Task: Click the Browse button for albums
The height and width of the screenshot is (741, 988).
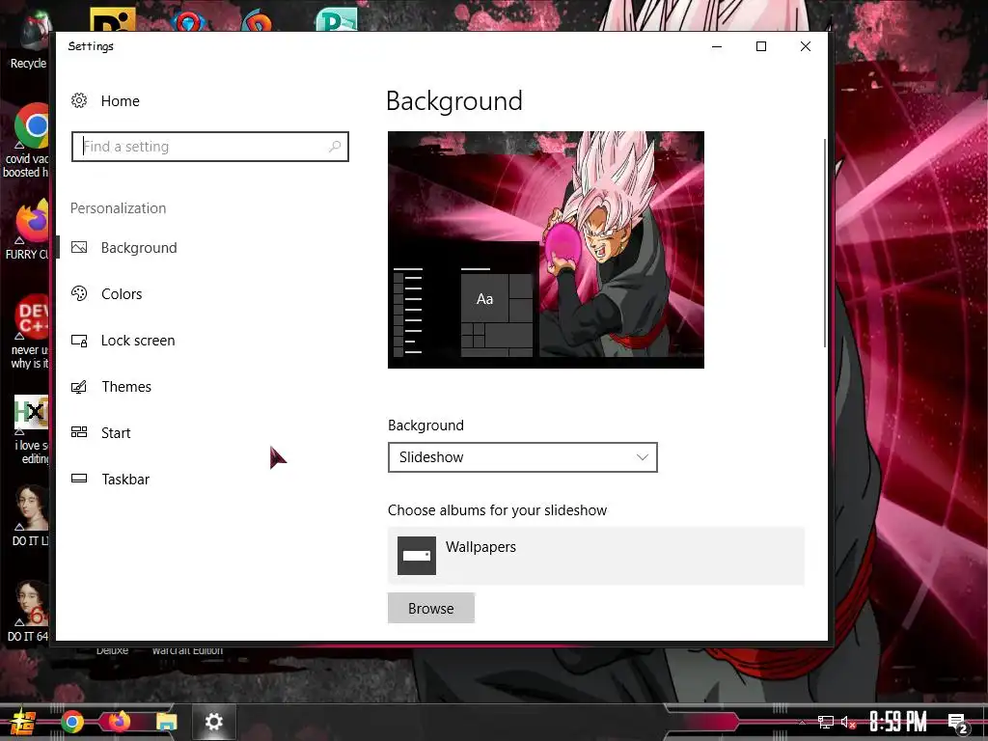Action: coord(431,608)
